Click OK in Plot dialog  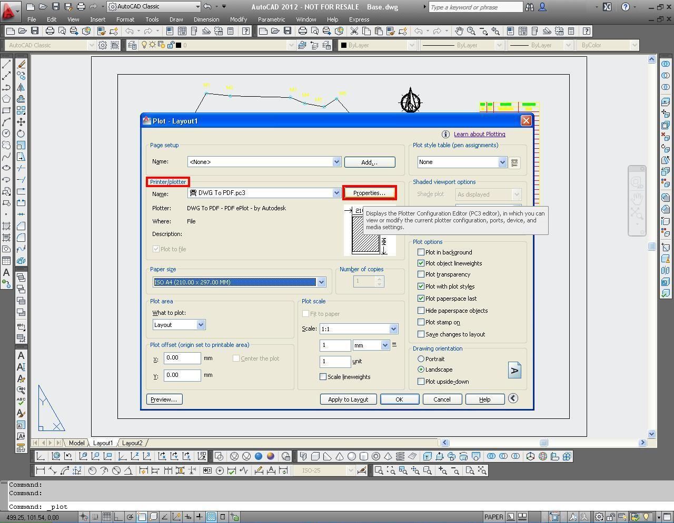tap(399, 399)
